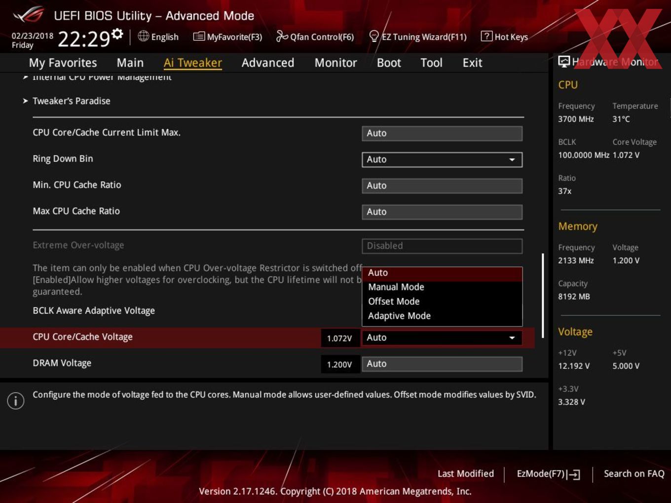Click the Hot Keys question mark icon
The width and height of the screenshot is (671, 503).
(486, 36)
